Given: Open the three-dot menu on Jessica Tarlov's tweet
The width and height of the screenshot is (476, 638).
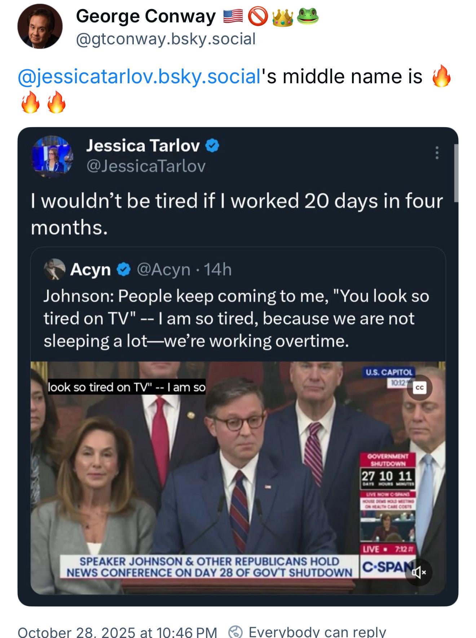Looking at the screenshot, I should coord(437,153).
